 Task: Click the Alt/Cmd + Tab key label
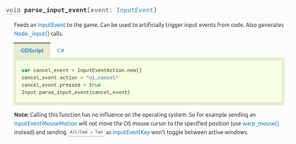pyautogui.click(x=86, y=133)
